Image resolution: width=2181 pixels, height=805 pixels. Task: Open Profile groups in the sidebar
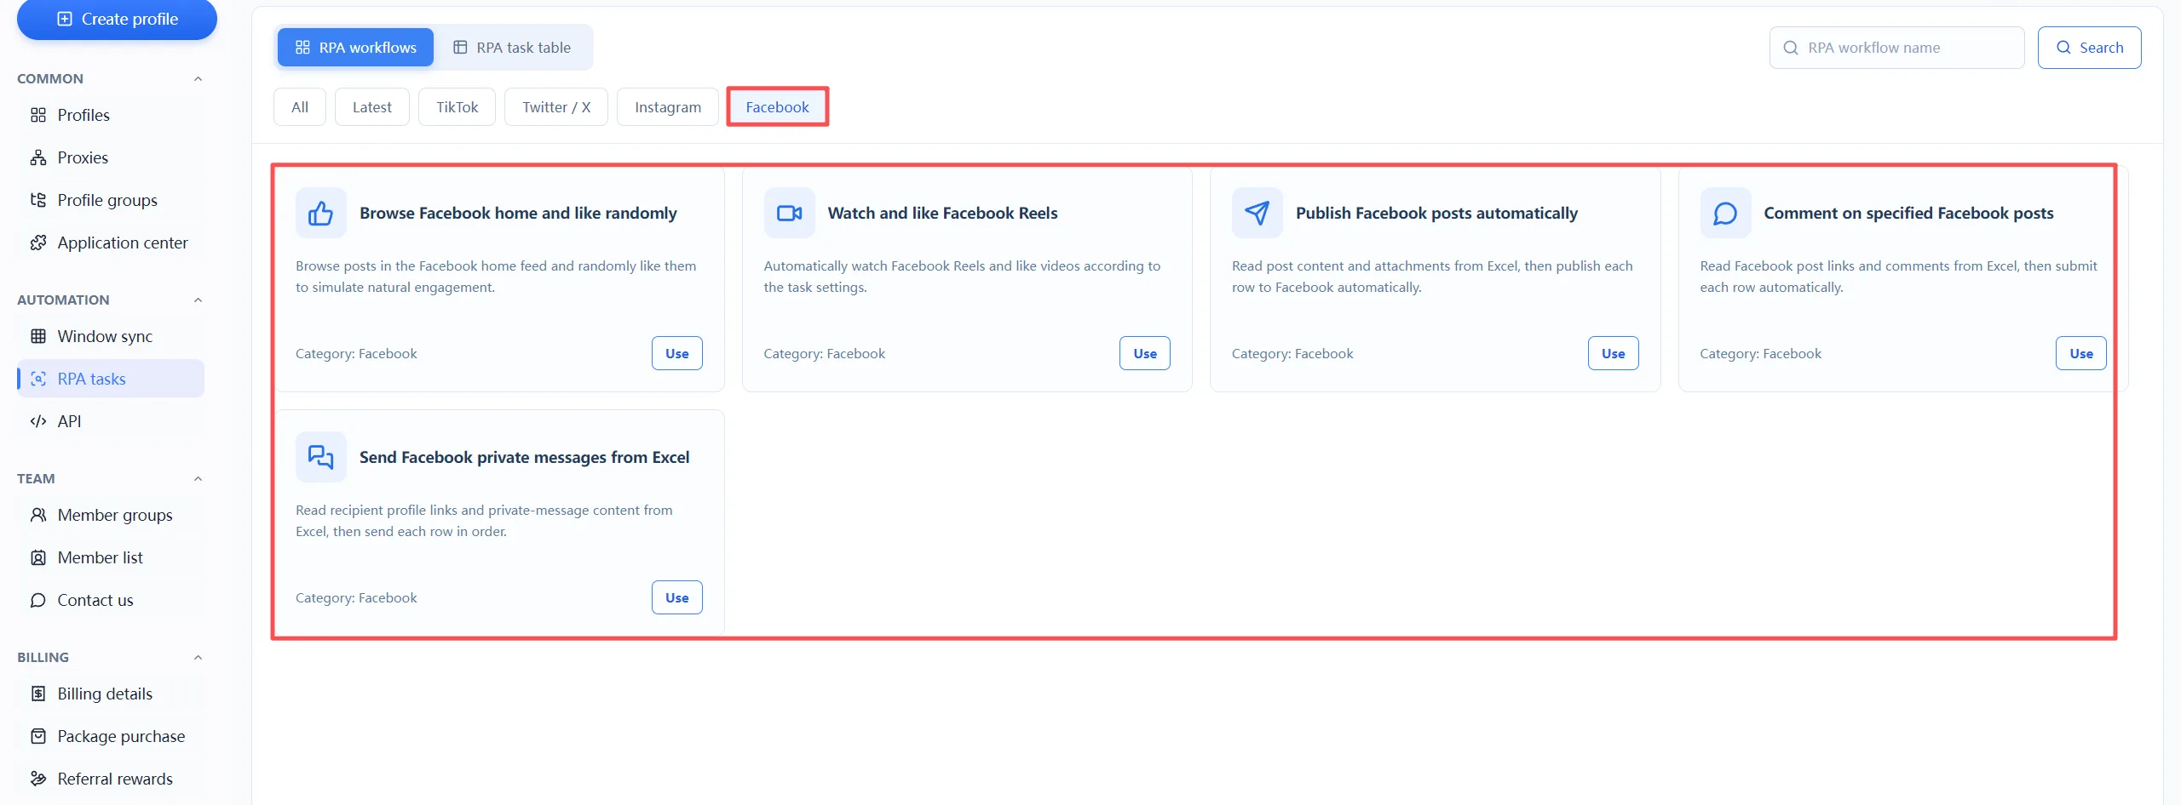[x=111, y=200]
